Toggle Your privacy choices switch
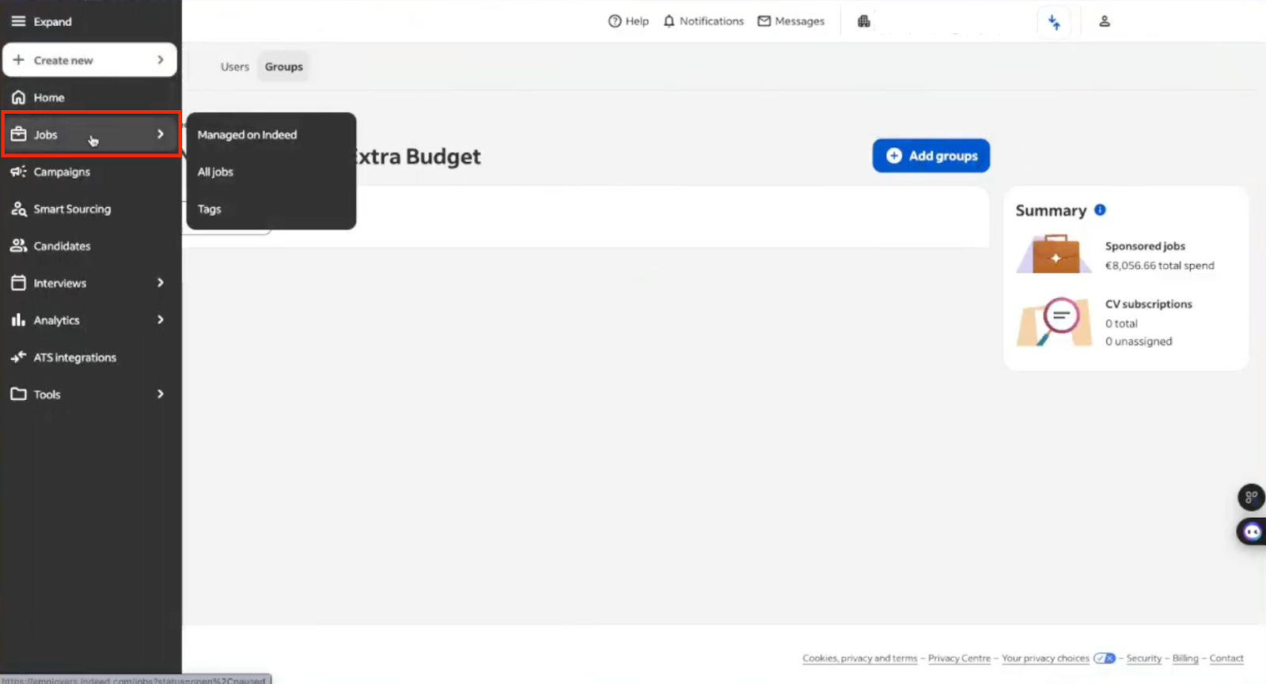 1105,658
